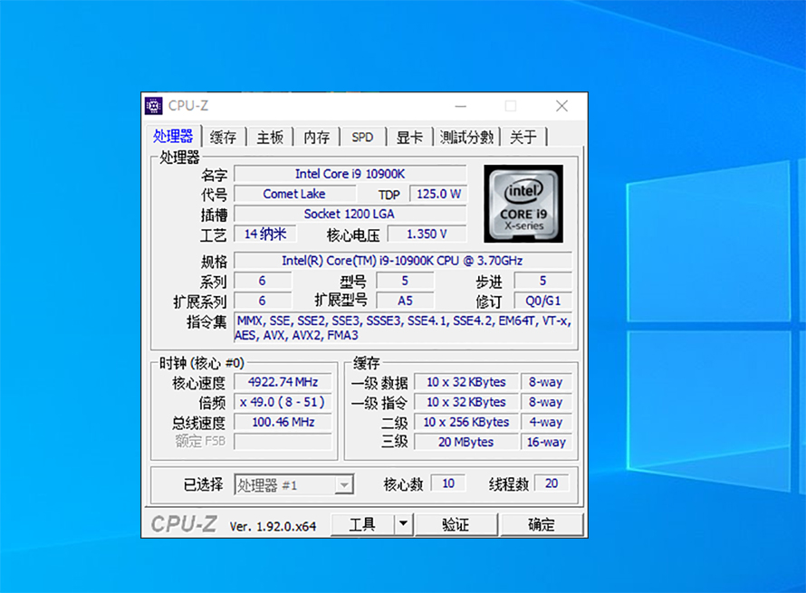Screen dimensions: 806x593
Task: Open the 显卡 tab
Action: [409, 138]
